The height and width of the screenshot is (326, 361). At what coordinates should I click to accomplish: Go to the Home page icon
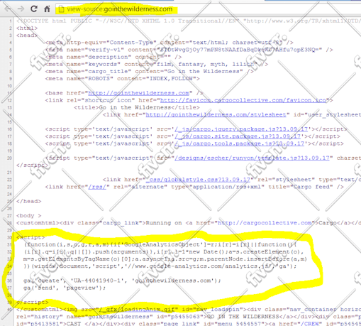(47, 9)
